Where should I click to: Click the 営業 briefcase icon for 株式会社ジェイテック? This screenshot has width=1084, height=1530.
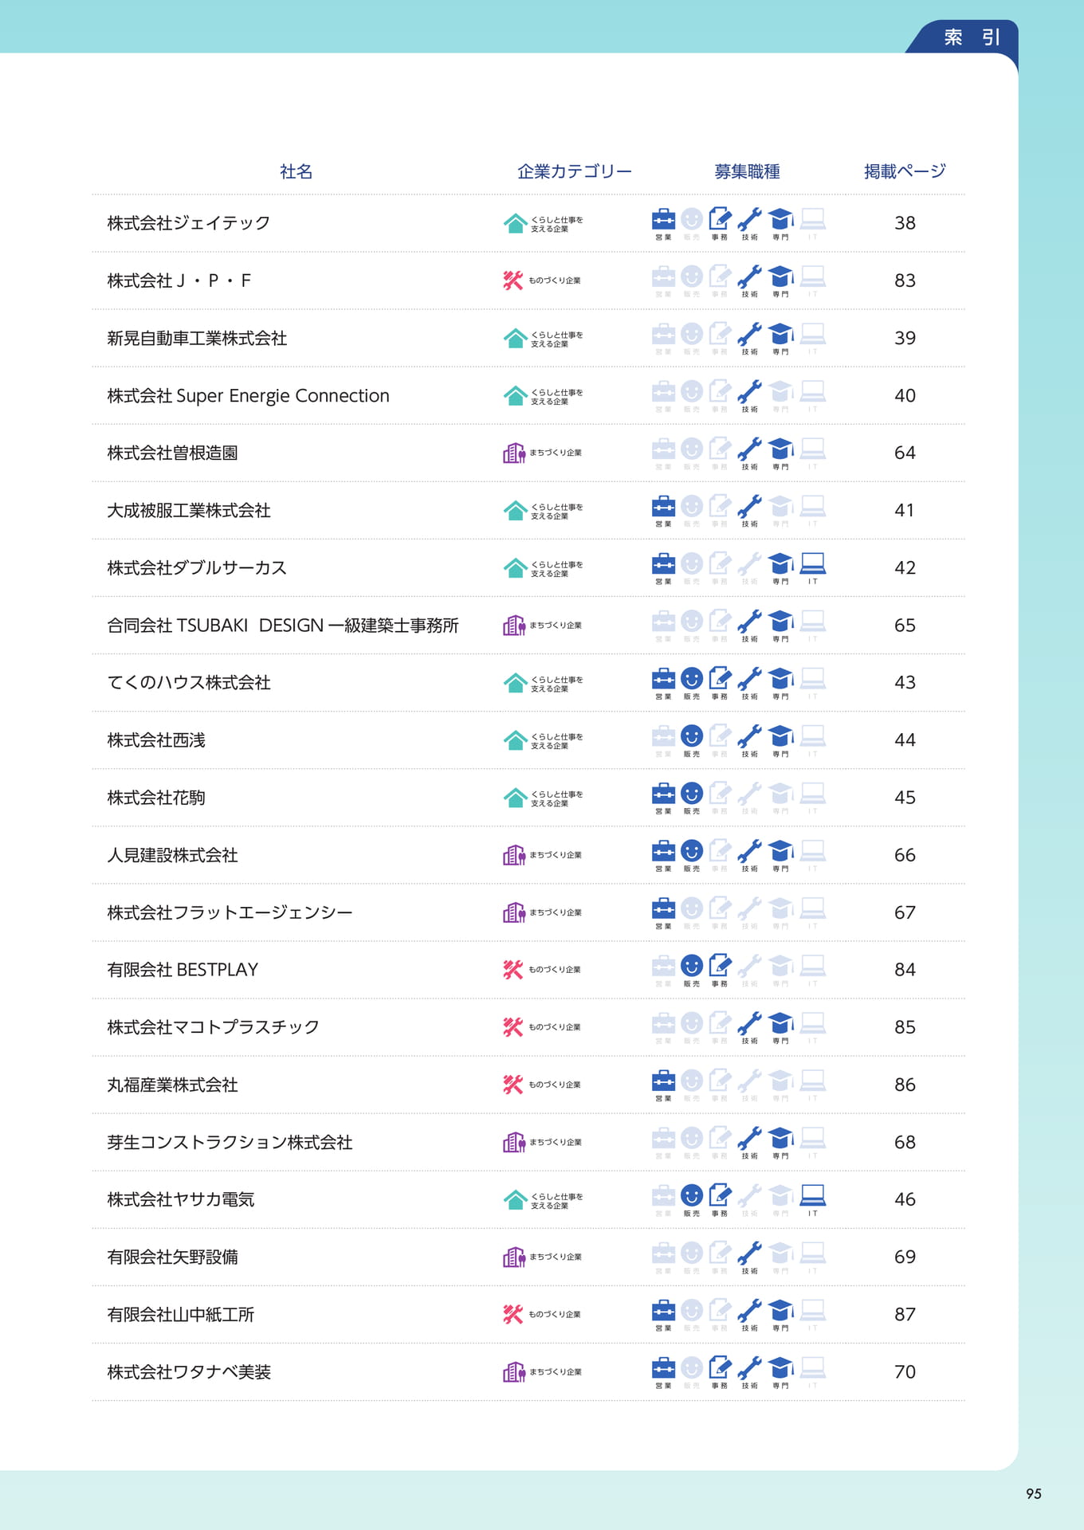pyautogui.click(x=663, y=219)
